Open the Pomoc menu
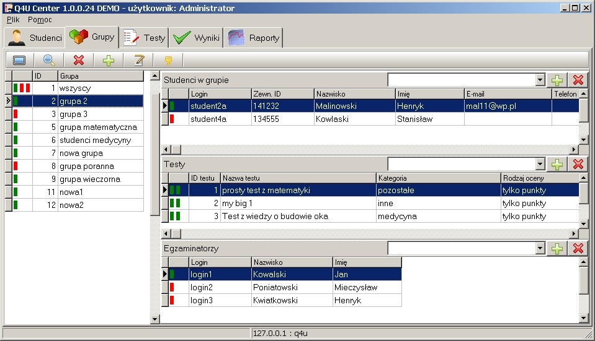This screenshot has width=595, height=341. pos(40,20)
